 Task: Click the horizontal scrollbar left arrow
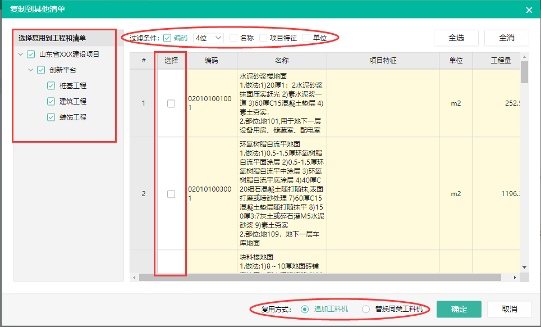pyautogui.click(x=134, y=278)
